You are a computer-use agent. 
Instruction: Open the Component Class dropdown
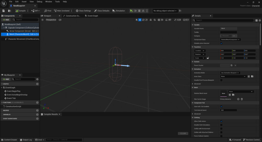click(230, 40)
